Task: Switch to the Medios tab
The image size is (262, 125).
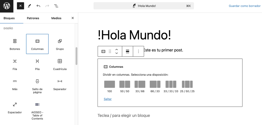Action: (x=56, y=18)
